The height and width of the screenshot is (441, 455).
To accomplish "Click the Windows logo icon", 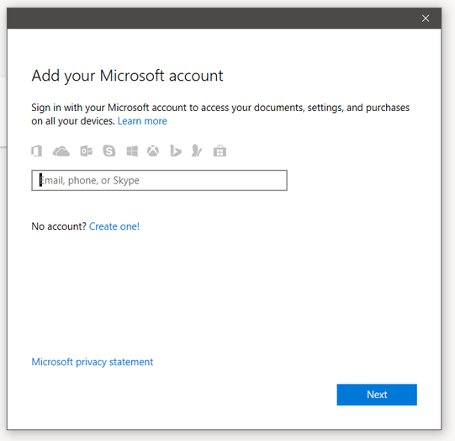I will pyautogui.click(x=132, y=151).
